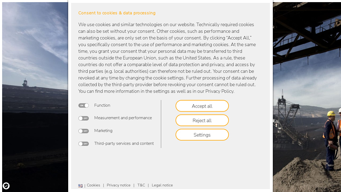The width and height of the screenshot is (341, 192).
Task: Click the Function label text
Action: 102,105
